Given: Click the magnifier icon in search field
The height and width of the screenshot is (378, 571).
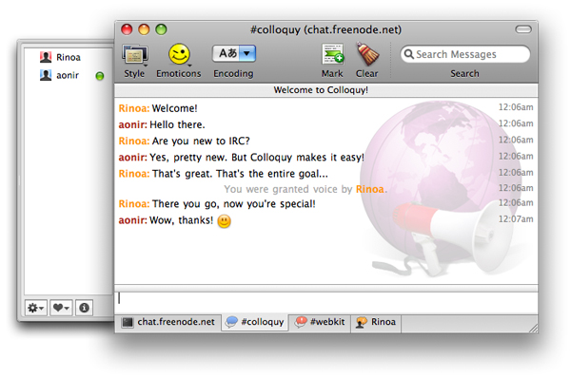Looking at the screenshot, I should [x=409, y=54].
